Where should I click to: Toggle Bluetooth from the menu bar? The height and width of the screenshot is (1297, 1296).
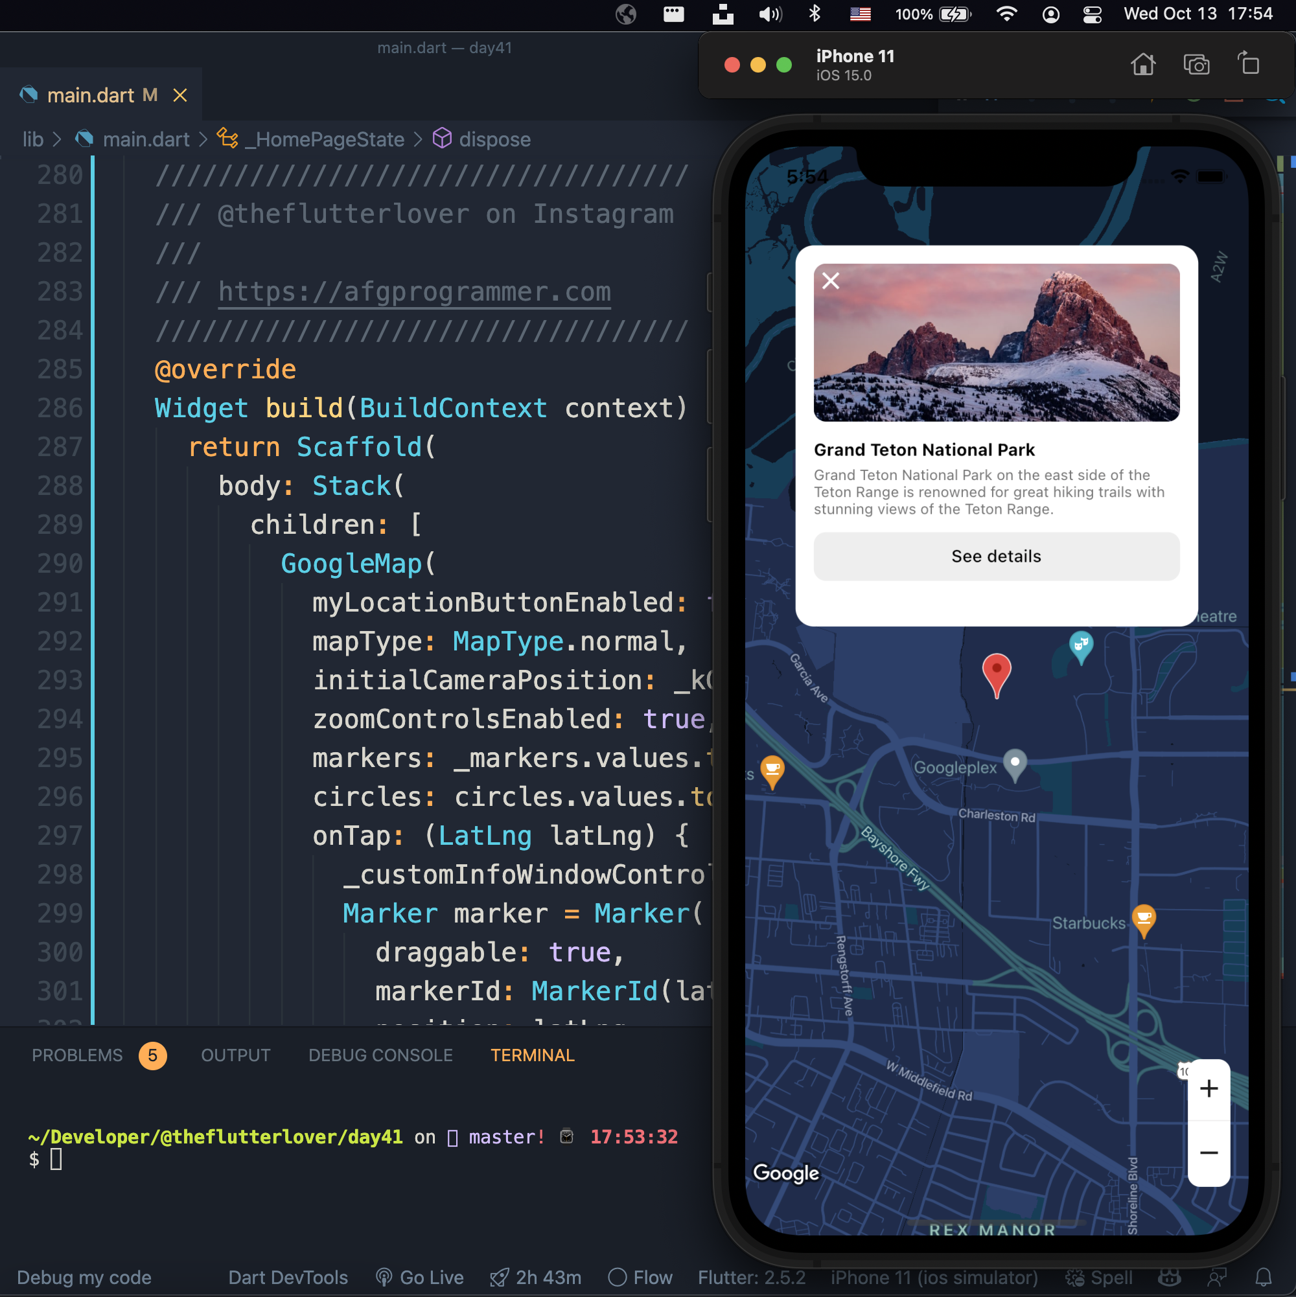pyautogui.click(x=815, y=14)
